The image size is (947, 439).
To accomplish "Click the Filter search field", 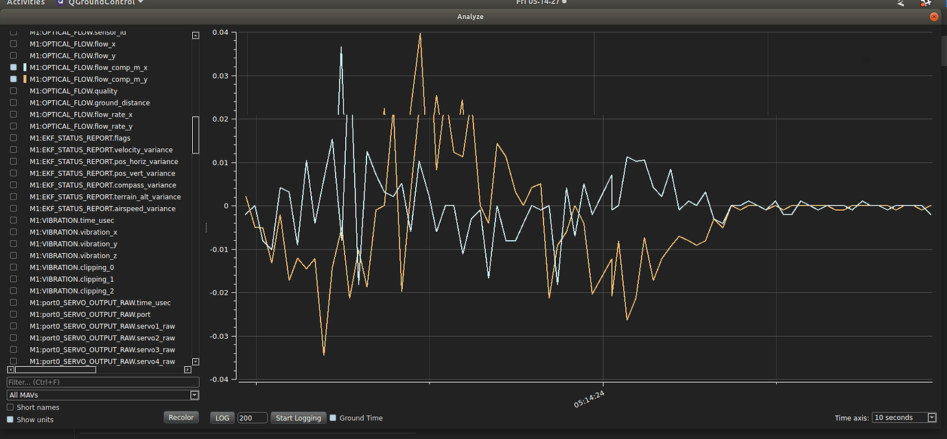I will pyautogui.click(x=103, y=382).
